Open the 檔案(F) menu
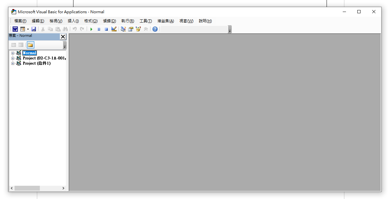Image resolution: width=390 pixels, height=199 pixels. [20, 21]
